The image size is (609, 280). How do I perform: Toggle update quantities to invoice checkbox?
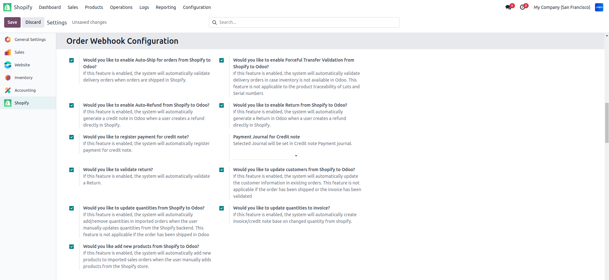222,208
